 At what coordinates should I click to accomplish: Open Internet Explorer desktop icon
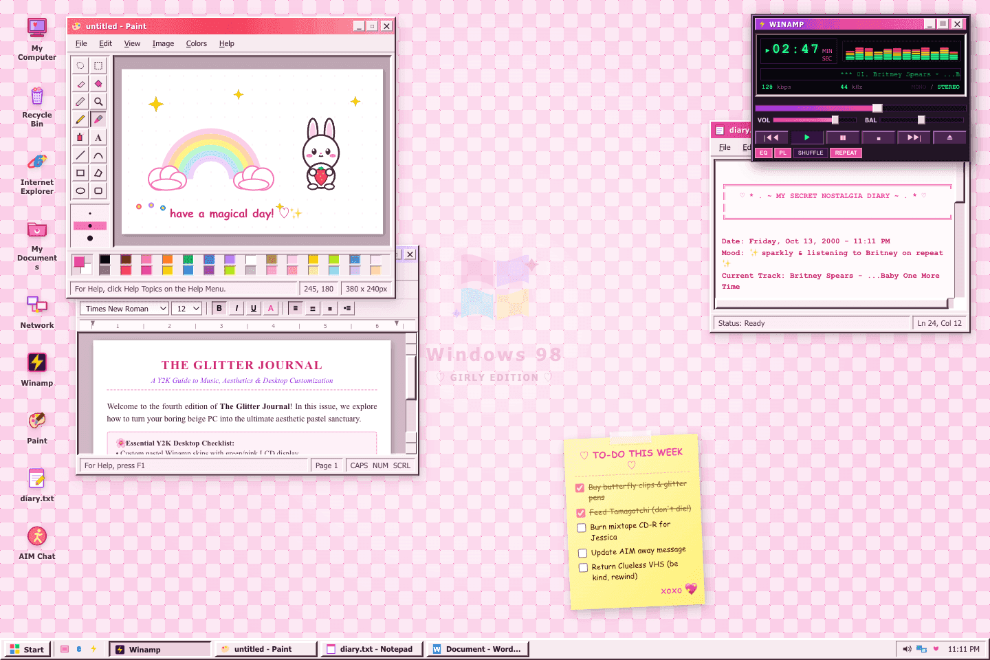click(37, 174)
